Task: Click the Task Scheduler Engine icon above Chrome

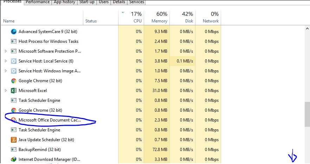Action: 14,100
